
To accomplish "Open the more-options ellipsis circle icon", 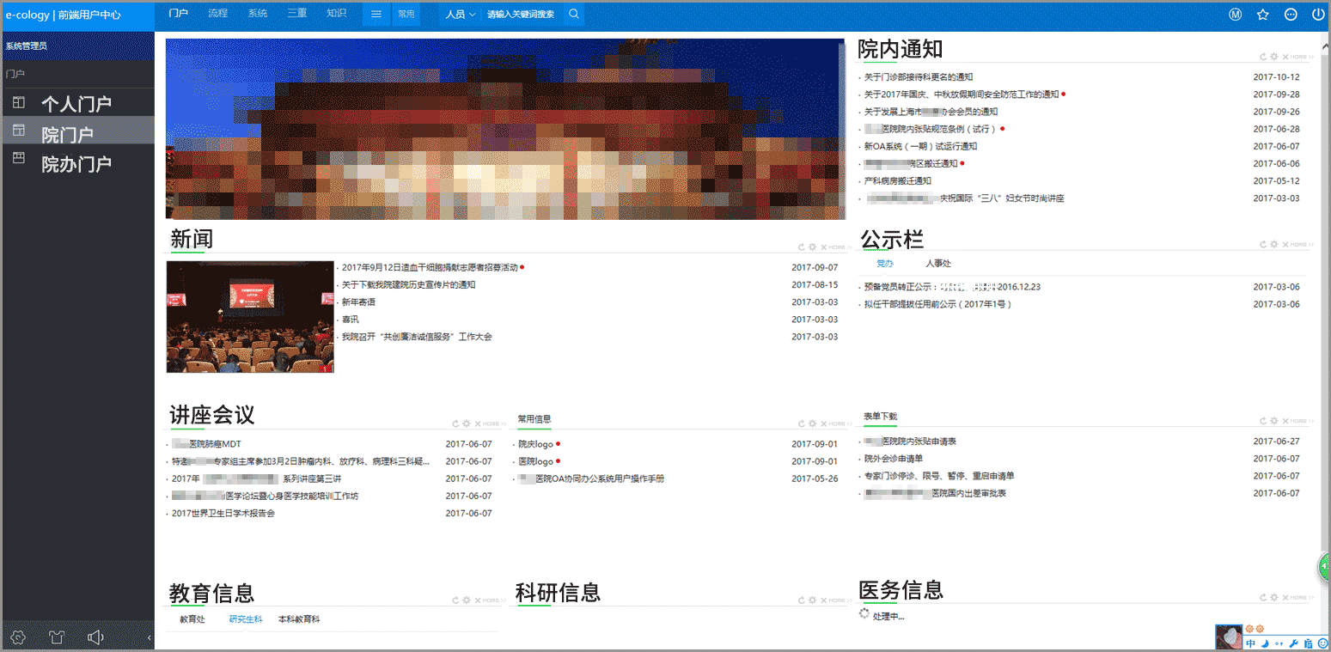I will tap(1291, 15).
